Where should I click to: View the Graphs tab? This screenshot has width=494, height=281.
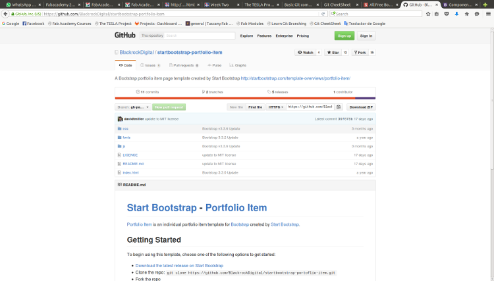tap(238, 65)
